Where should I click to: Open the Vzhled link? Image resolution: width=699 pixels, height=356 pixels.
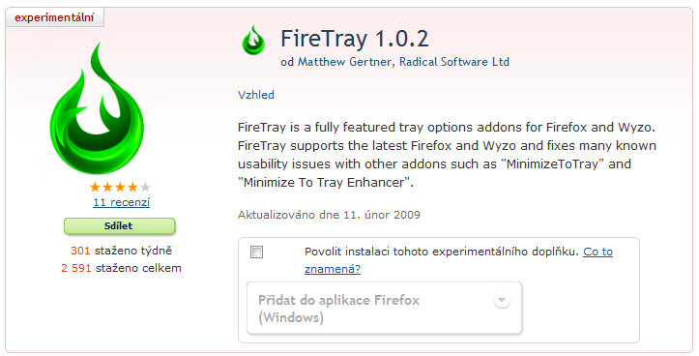256,95
